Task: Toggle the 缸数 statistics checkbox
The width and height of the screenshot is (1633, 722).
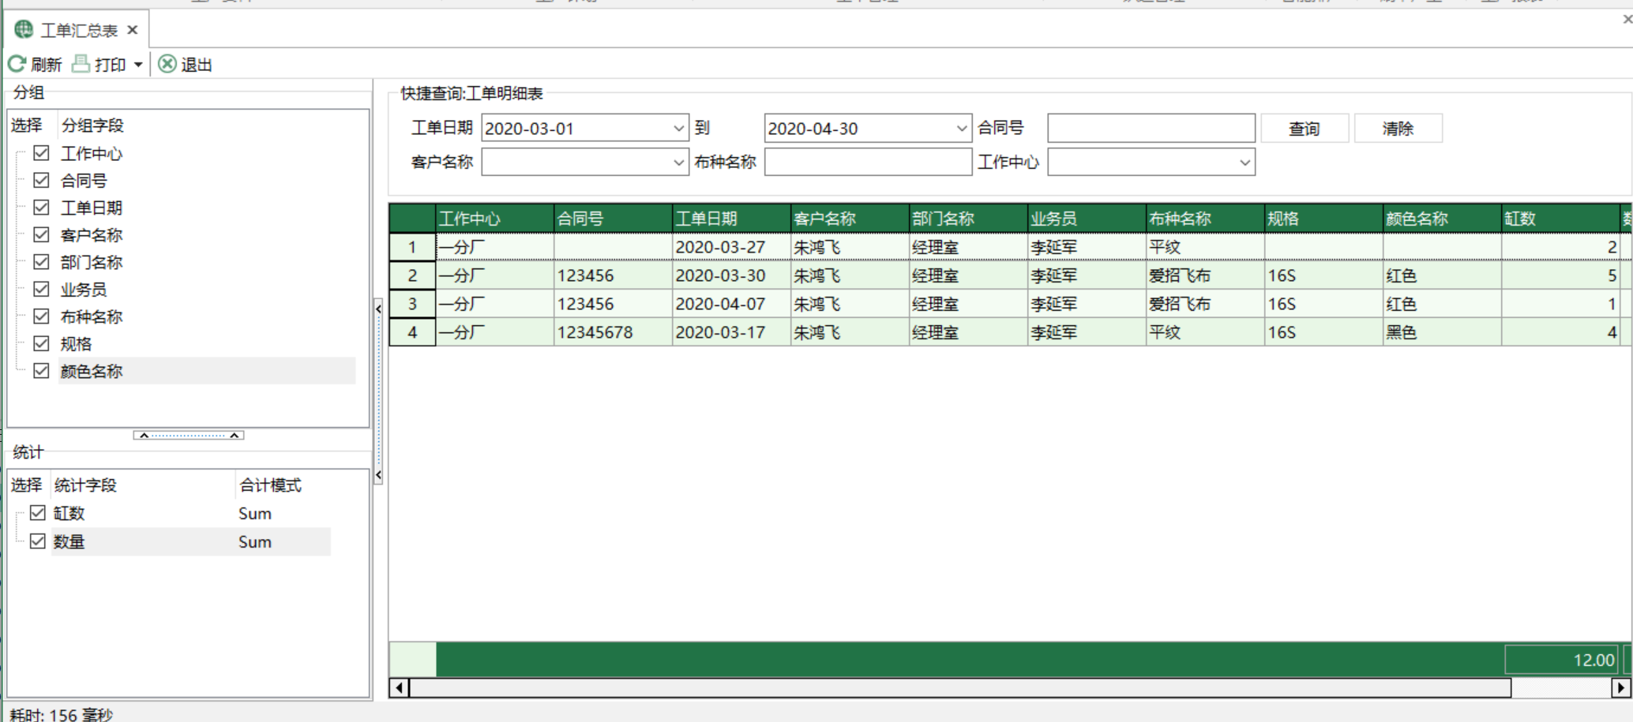Action: 37,513
